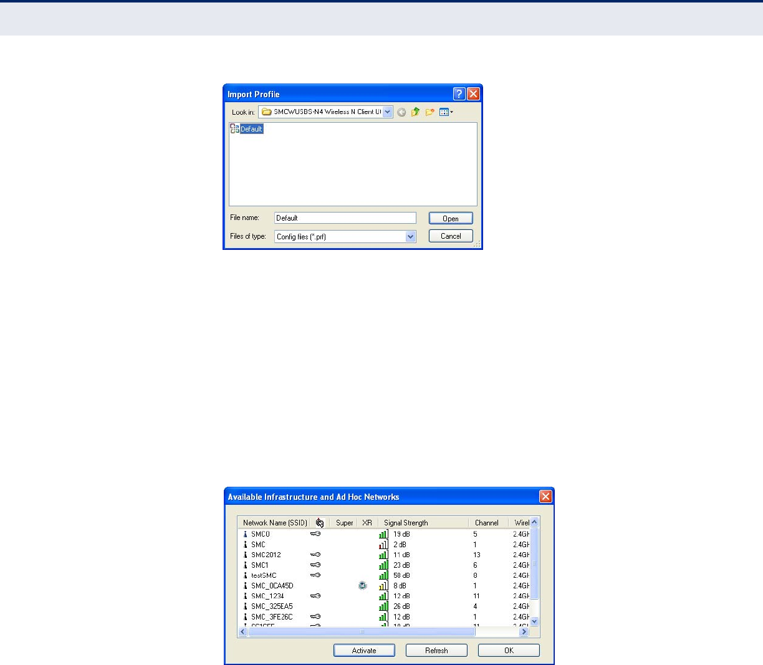Screen dimensions: 763x665
Task: Click the Open button
Action: click(x=451, y=218)
